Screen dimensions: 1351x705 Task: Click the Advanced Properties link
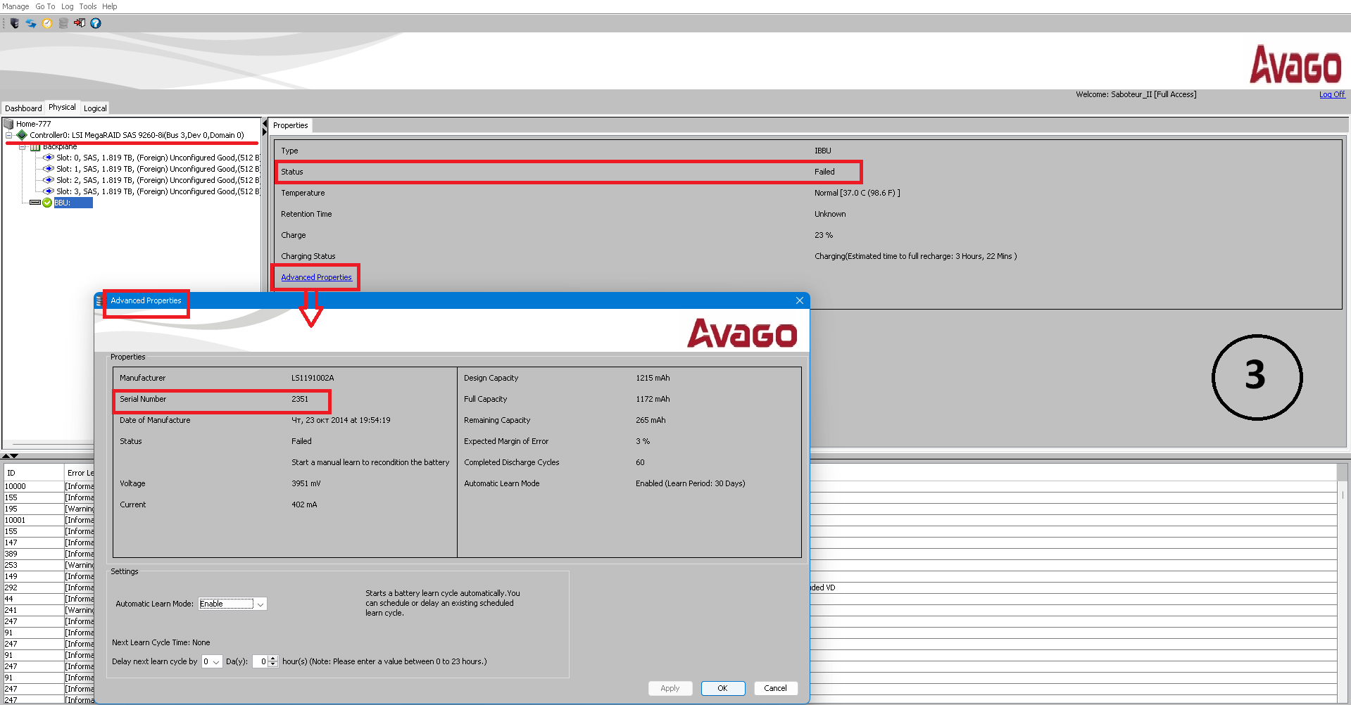click(316, 277)
